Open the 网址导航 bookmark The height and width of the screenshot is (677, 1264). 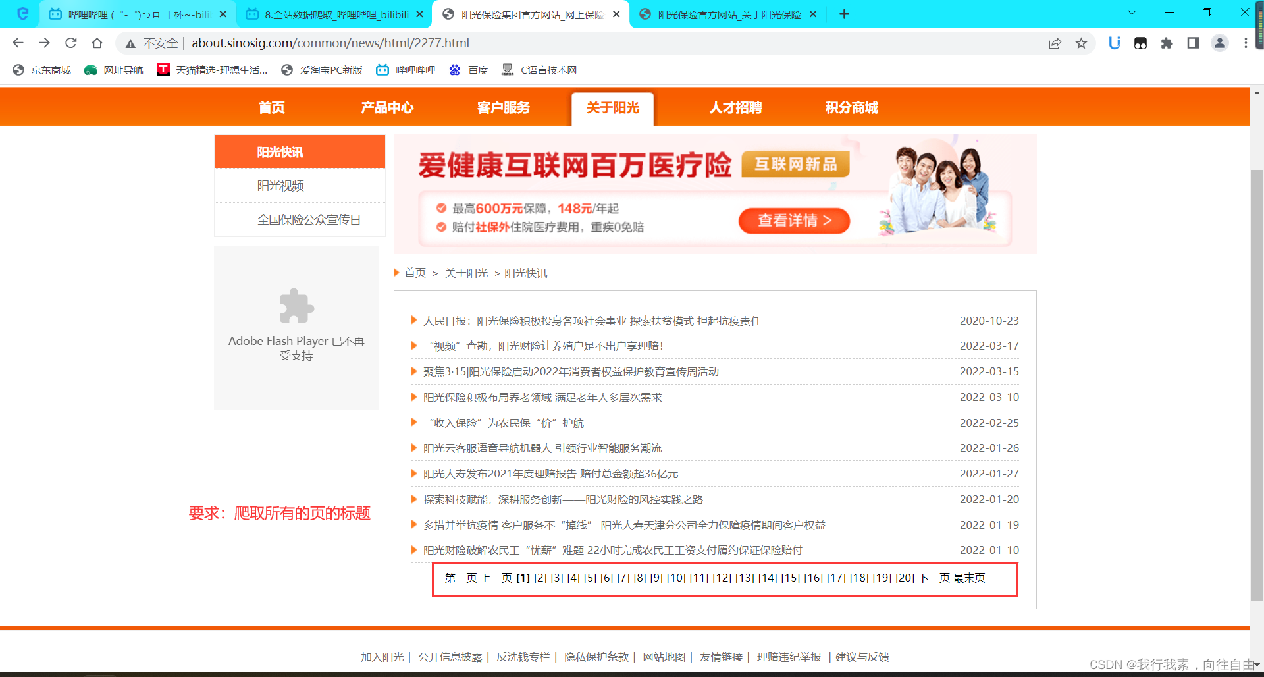click(114, 70)
